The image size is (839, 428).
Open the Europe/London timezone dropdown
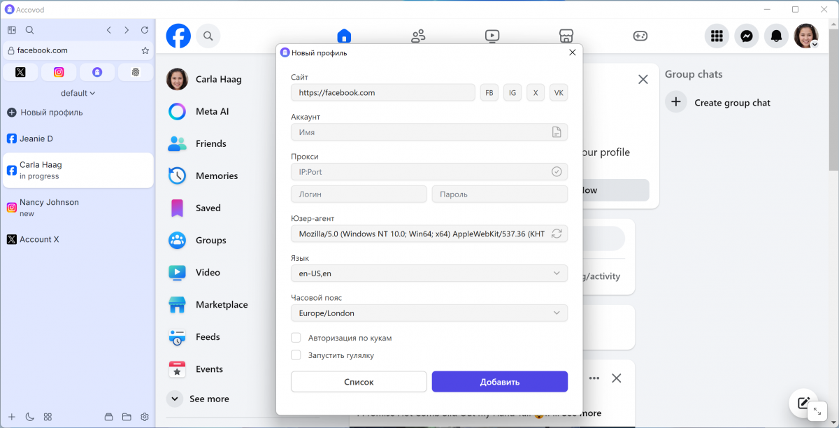click(x=429, y=313)
